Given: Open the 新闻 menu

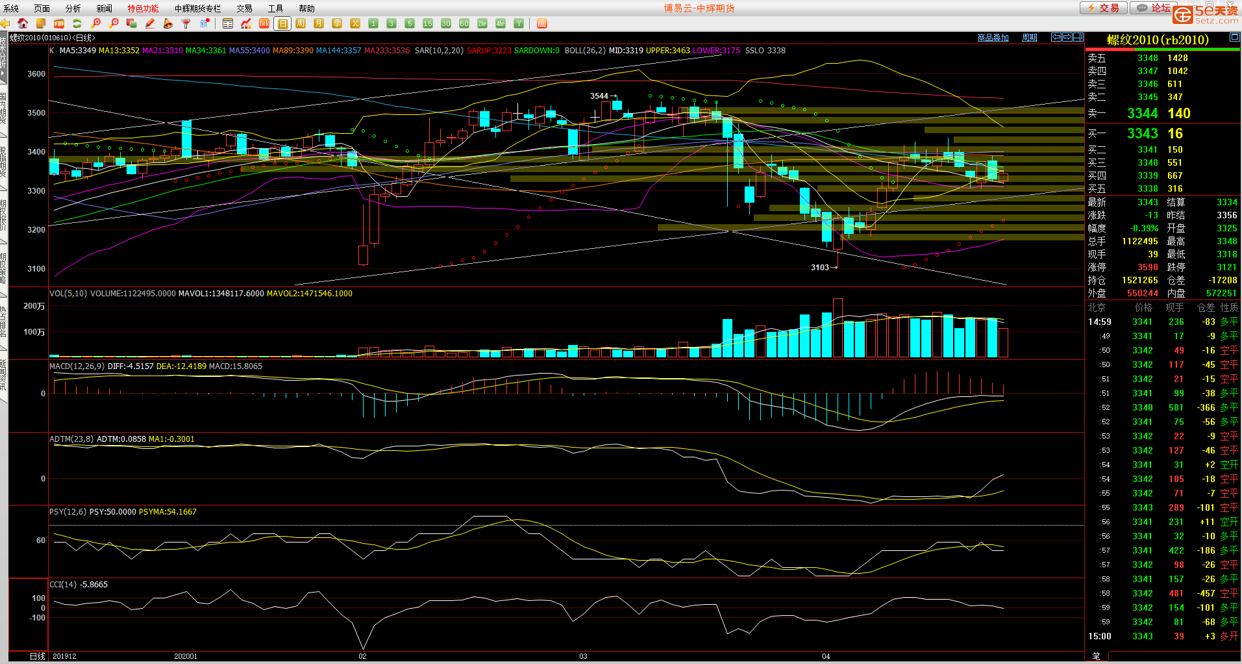Looking at the screenshot, I should coord(105,8).
